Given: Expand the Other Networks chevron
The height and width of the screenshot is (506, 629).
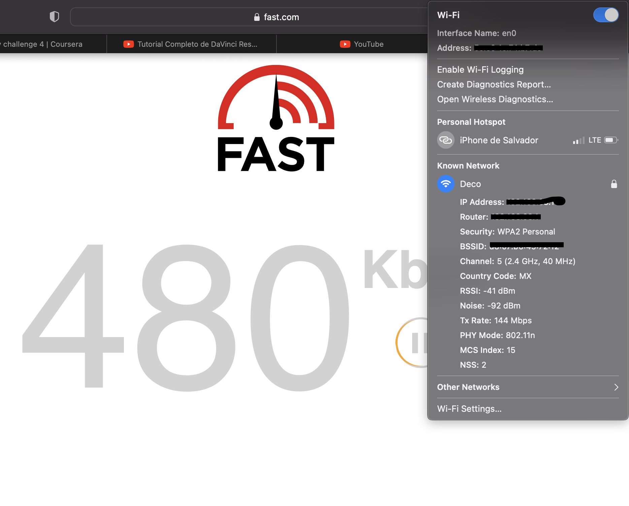Looking at the screenshot, I should tap(616, 387).
